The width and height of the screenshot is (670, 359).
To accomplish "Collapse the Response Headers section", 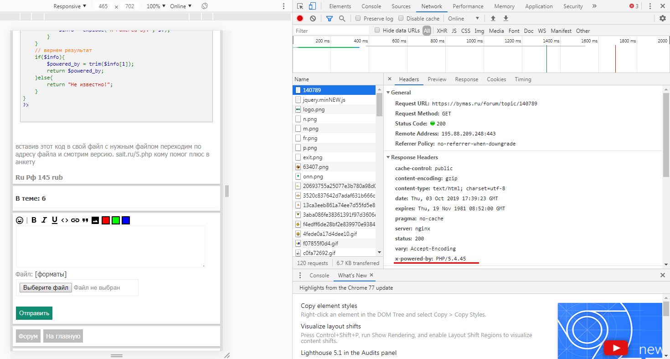I will (388, 157).
